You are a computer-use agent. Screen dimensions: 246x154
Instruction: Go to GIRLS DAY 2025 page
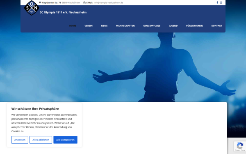pos(152,26)
